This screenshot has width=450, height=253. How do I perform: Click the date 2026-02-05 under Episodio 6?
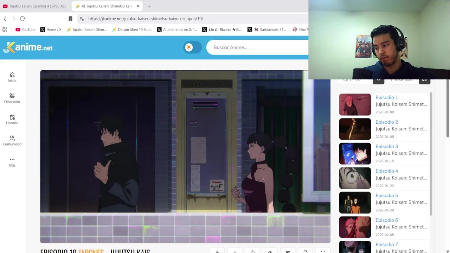coord(385,235)
